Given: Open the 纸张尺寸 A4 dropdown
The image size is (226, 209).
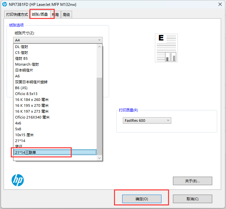Looking at the screenshot, I should pyautogui.click(x=58, y=40).
